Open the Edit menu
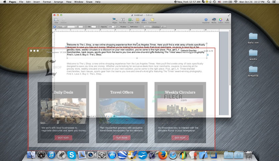This screenshot has width=279, height=161. [x=28, y=2]
